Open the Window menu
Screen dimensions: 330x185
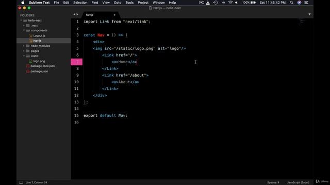(158, 3)
